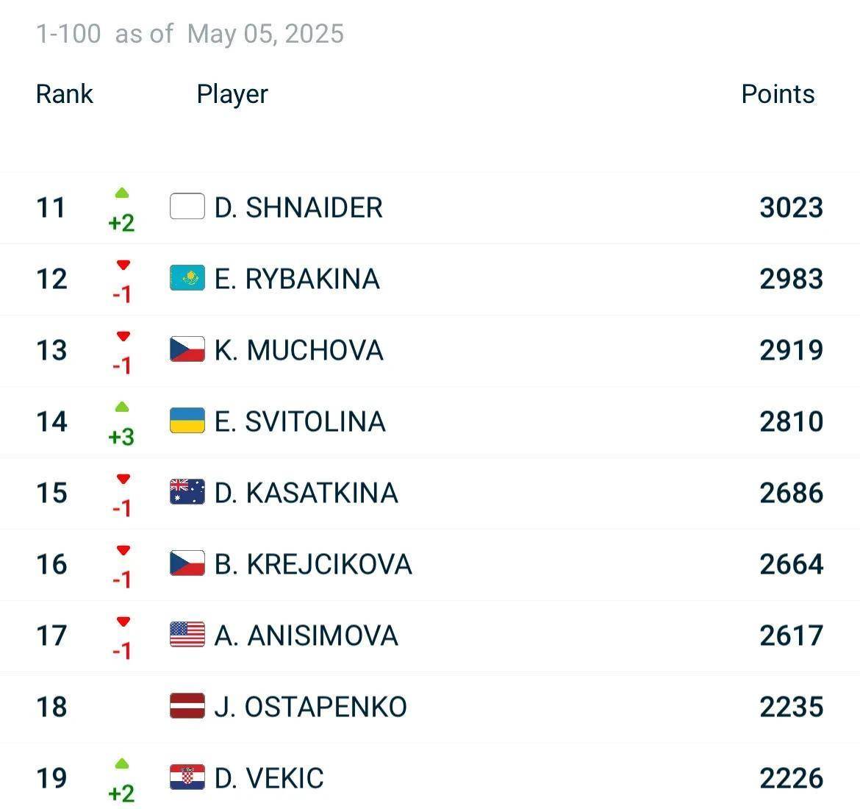Image resolution: width=860 pixels, height=809 pixels.
Task: Click the blank flag beside D. Shnaider
Action: coord(187,207)
